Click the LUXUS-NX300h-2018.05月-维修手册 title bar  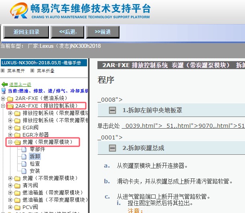point(44,63)
